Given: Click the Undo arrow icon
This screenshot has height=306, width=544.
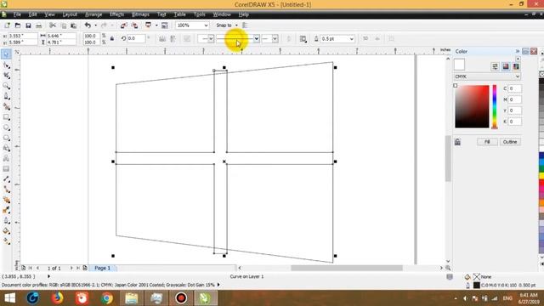Looking at the screenshot, I should pyautogui.click(x=88, y=25).
